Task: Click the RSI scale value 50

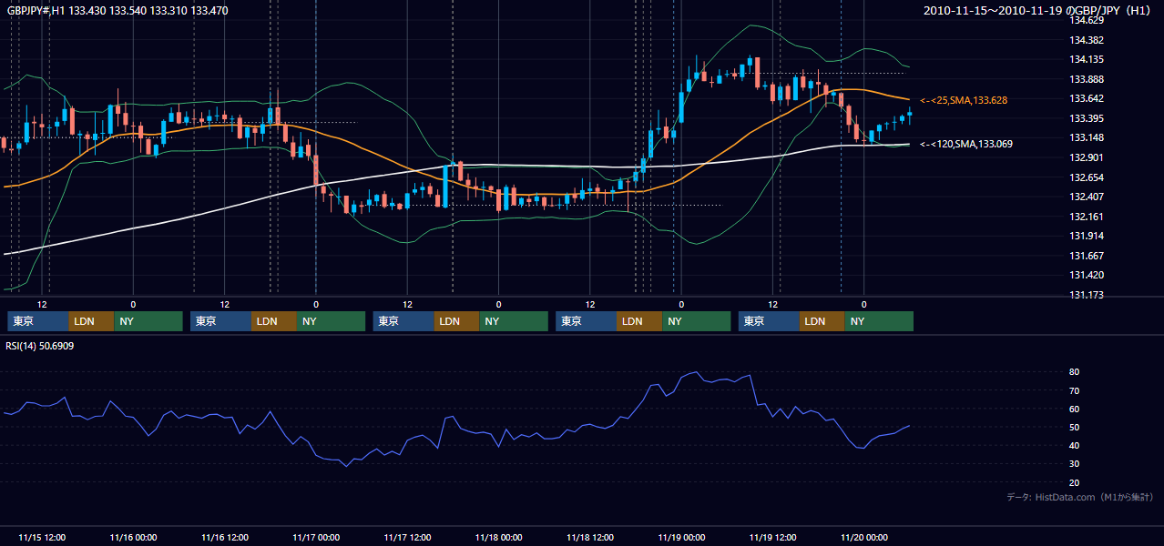Action: click(1075, 427)
